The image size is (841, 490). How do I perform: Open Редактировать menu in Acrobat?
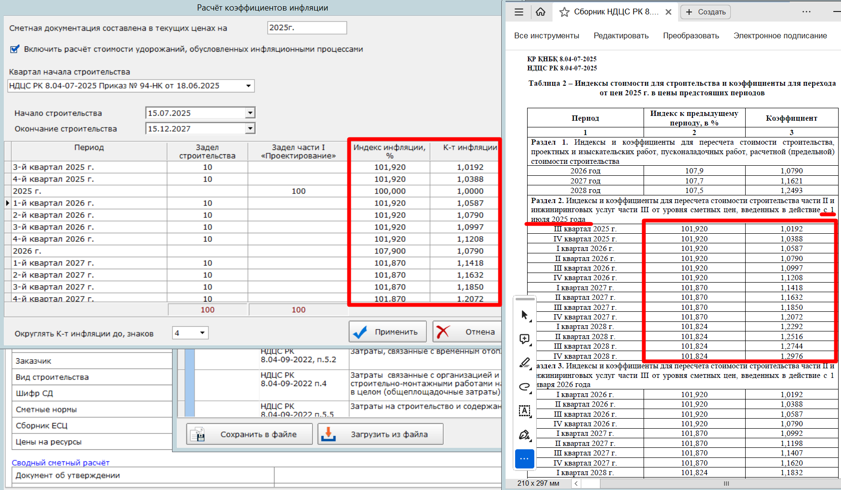621,35
